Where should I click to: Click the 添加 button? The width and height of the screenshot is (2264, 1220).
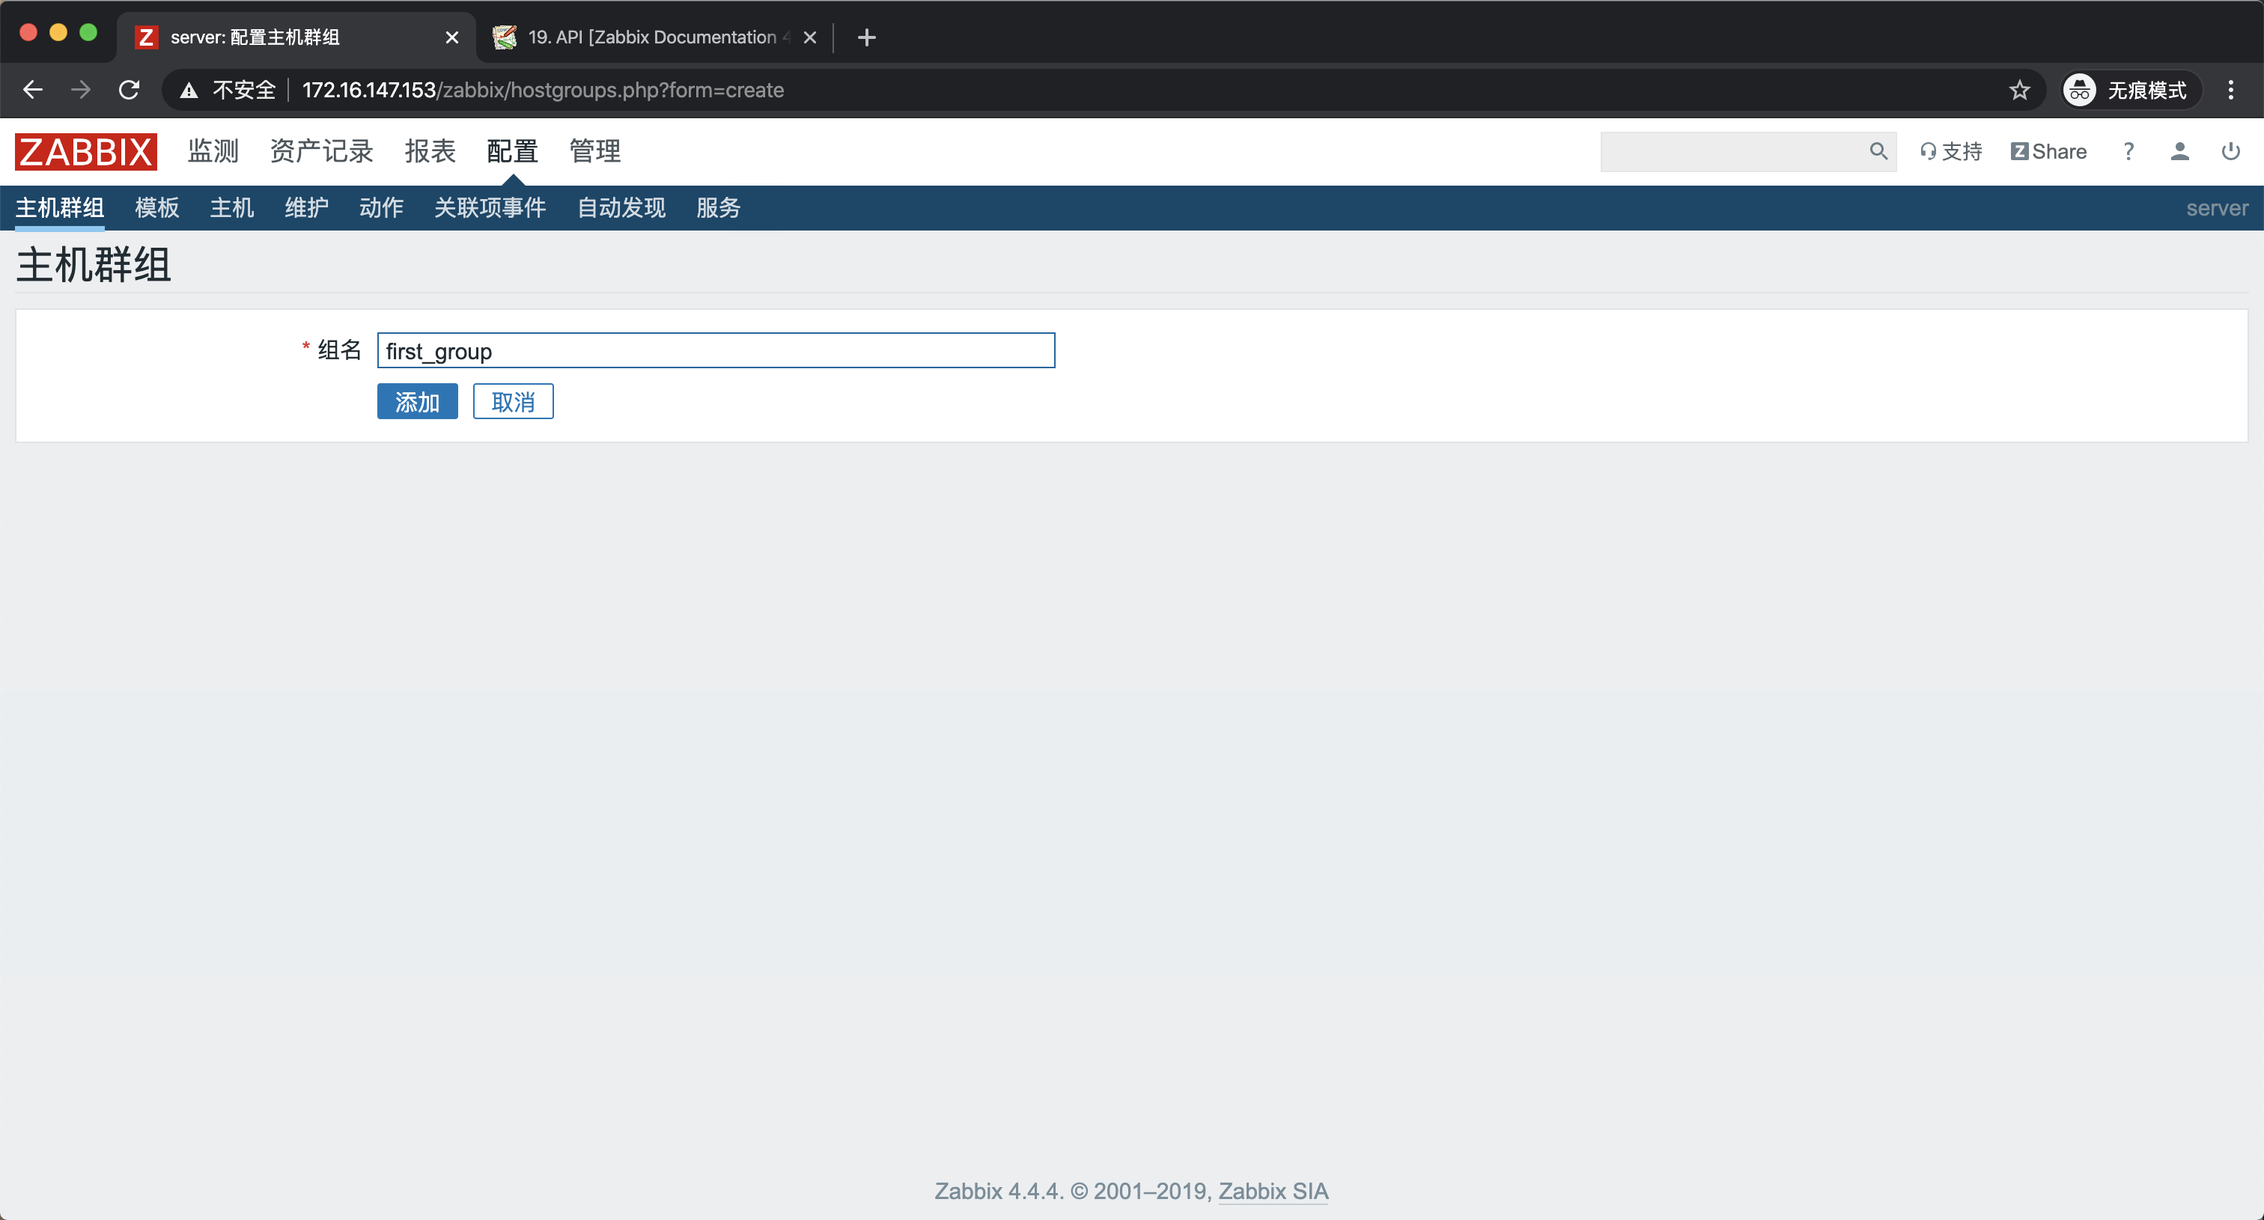point(416,401)
